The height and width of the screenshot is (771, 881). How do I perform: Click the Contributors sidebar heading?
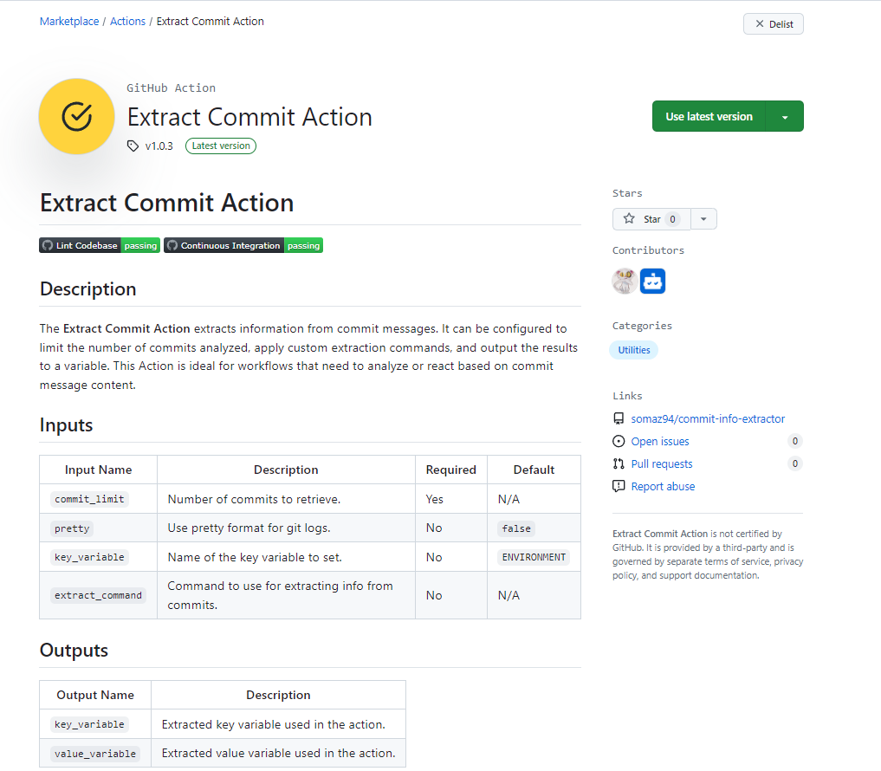click(x=648, y=250)
